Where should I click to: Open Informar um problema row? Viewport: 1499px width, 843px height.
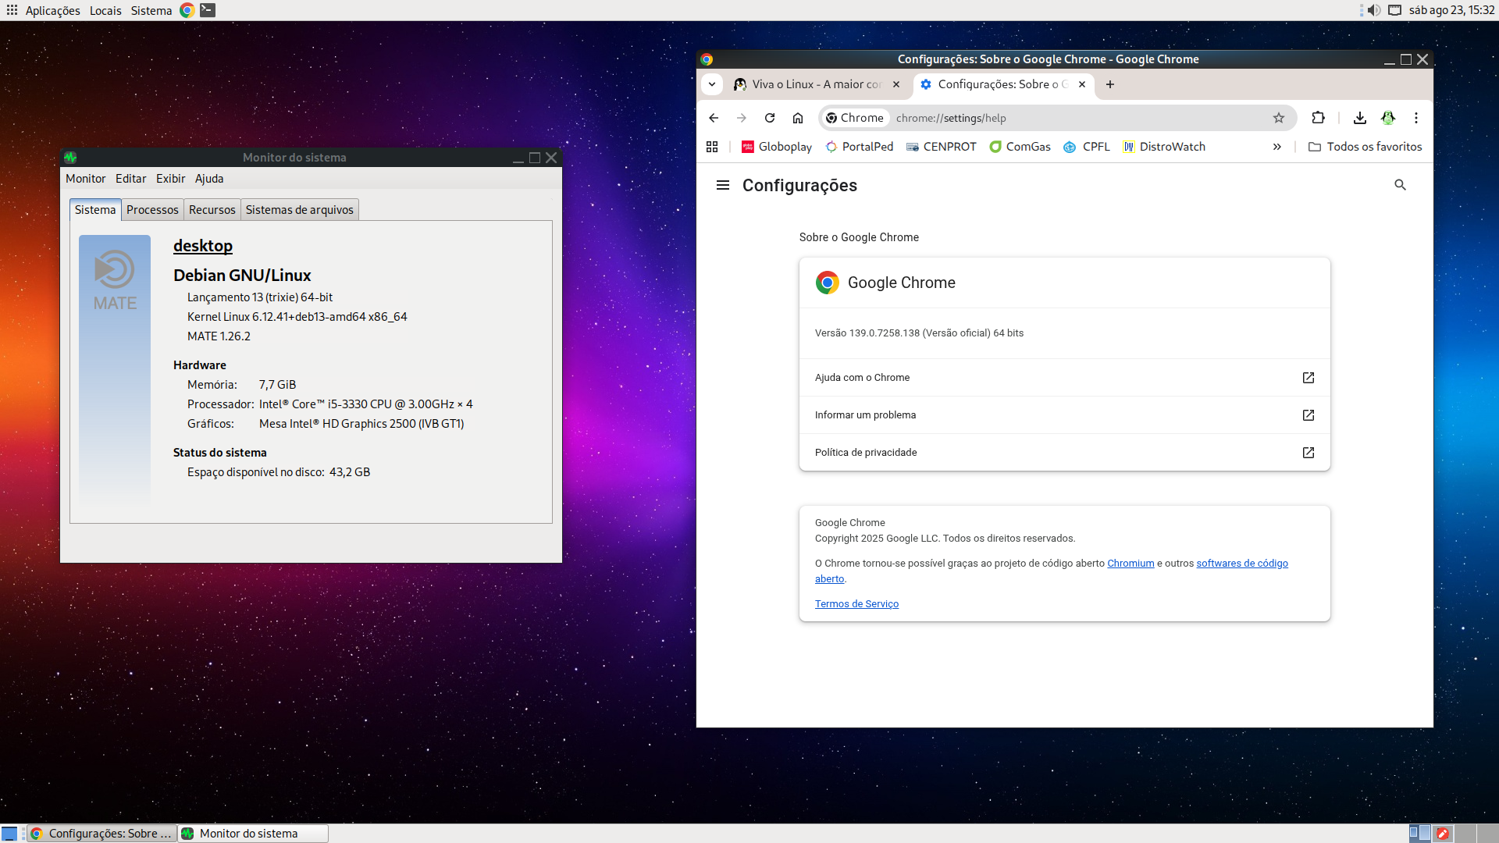pos(1065,415)
